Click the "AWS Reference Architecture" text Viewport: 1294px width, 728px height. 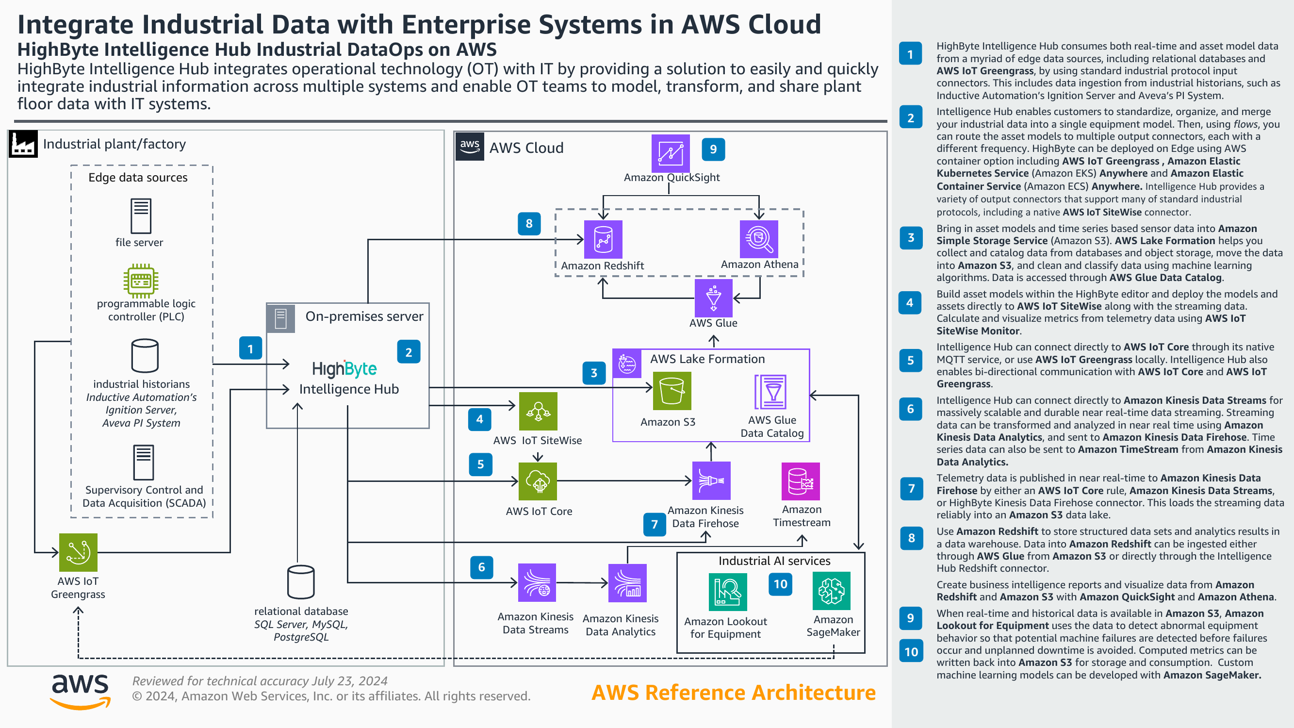pyautogui.click(x=734, y=693)
